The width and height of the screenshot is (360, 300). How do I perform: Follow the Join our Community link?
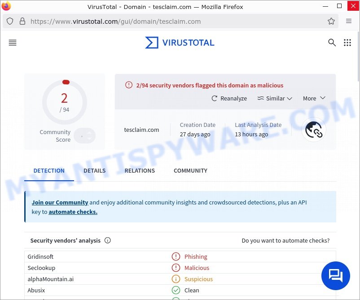pyautogui.click(x=60, y=203)
